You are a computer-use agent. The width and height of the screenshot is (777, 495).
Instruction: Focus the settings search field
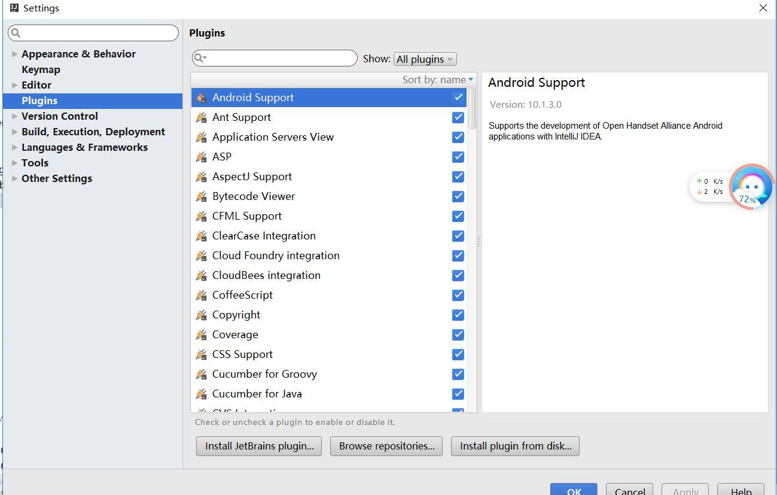[x=93, y=33]
